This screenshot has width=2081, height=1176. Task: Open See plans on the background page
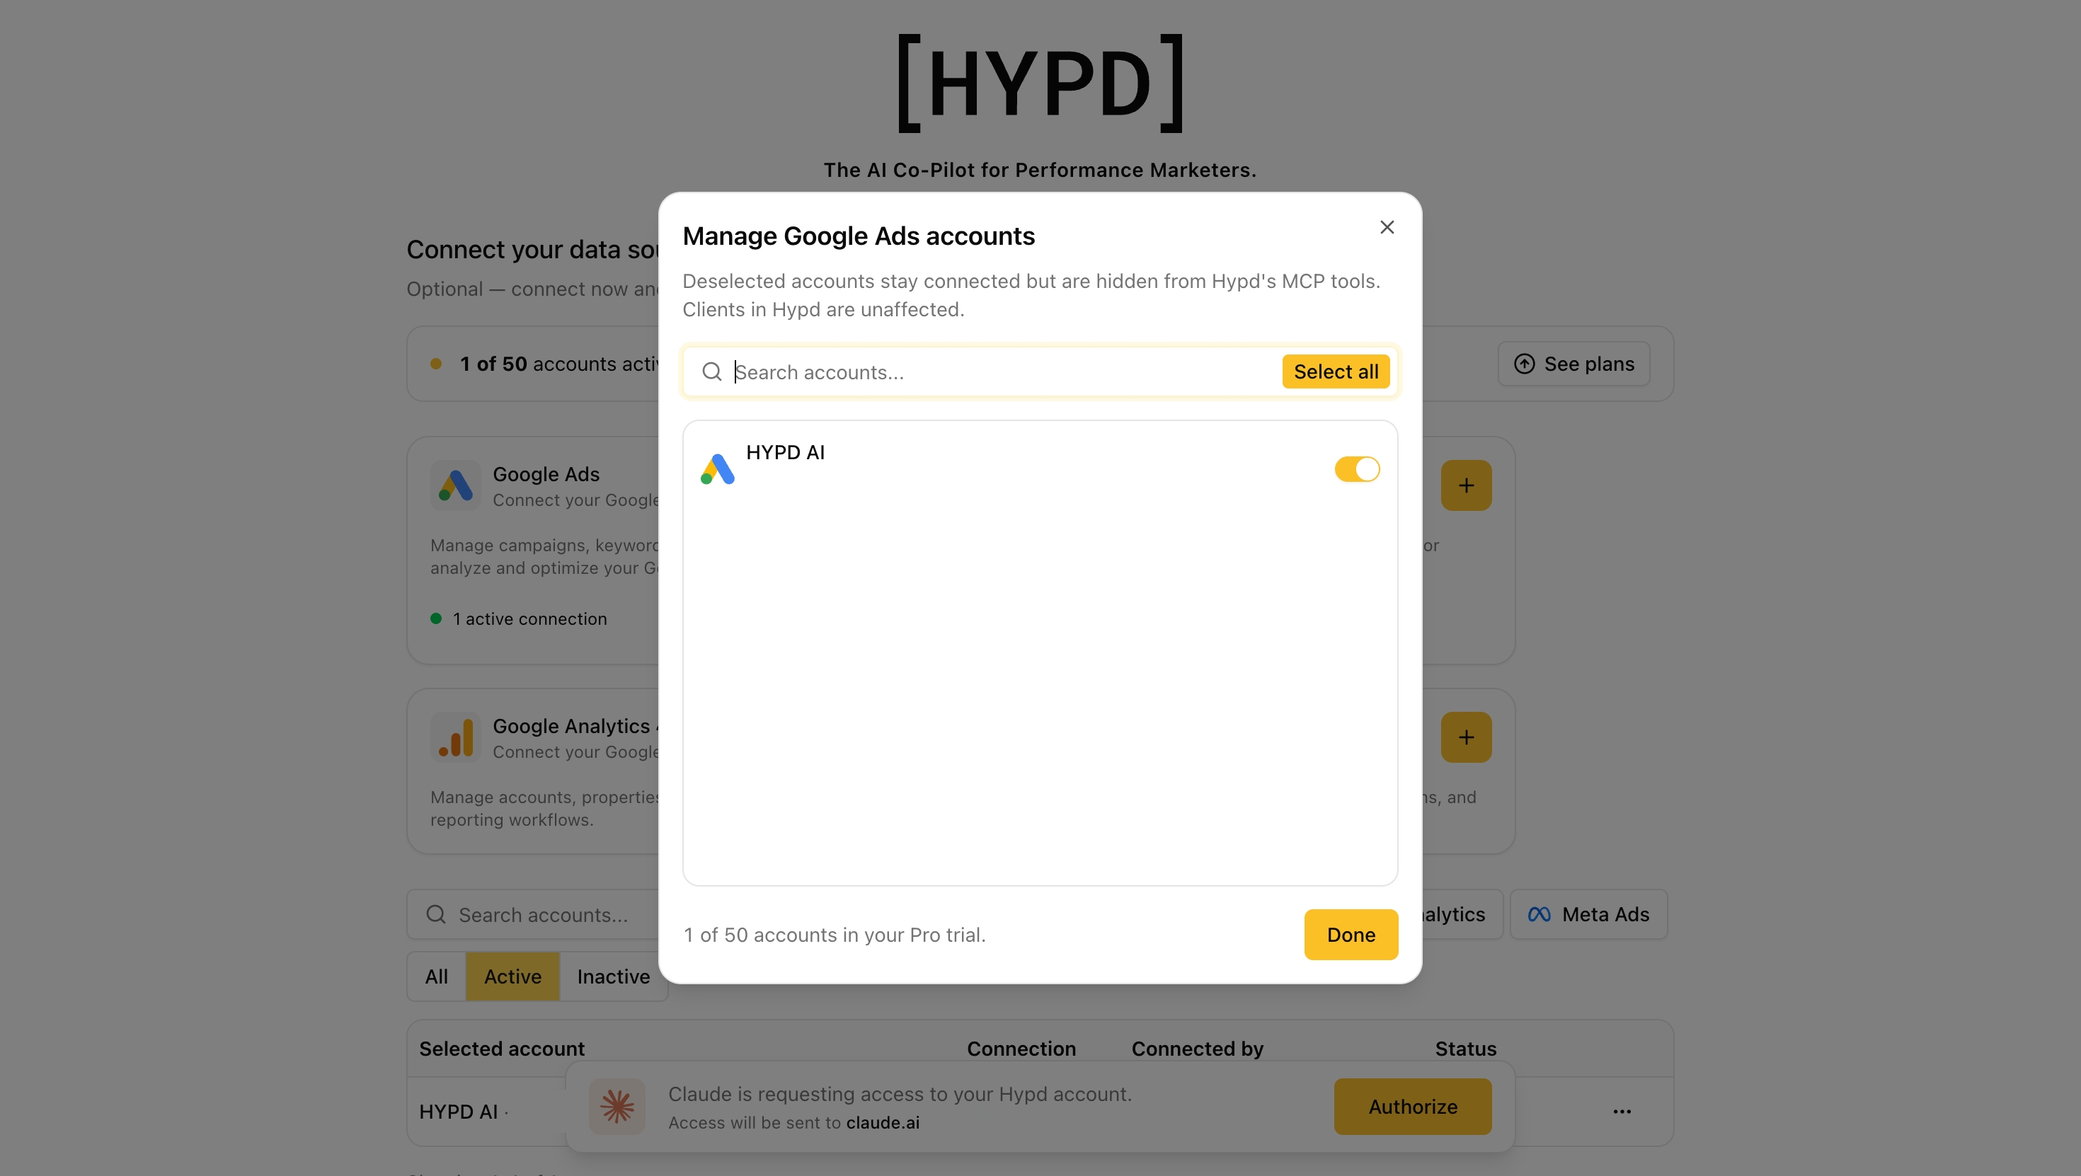coord(1573,364)
